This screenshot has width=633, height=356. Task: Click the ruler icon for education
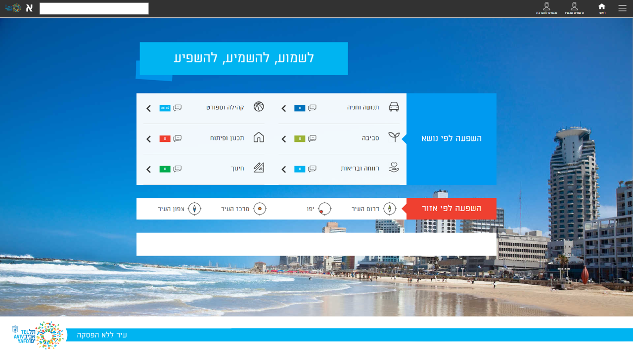tap(259, 168)
